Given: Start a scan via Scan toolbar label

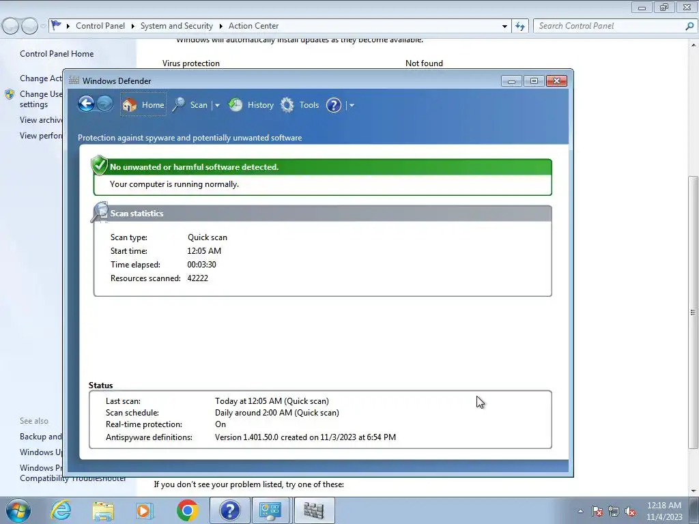Looking at the screenshot, I should click(x=199, y=105).
